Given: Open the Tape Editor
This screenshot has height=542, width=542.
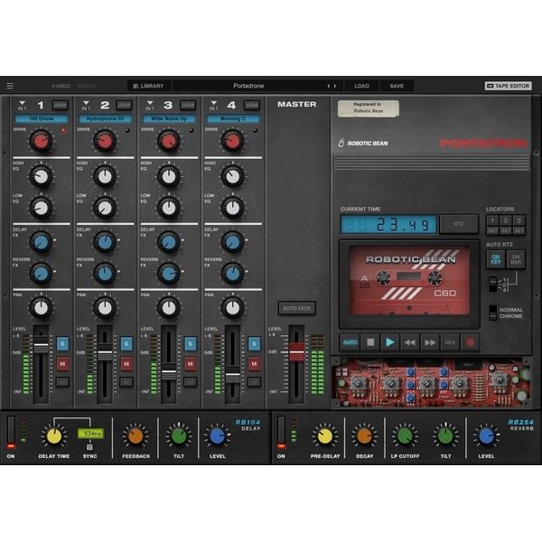Looking at the screenshot, I should coord(508,86).
